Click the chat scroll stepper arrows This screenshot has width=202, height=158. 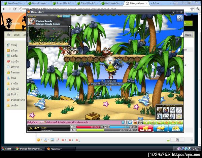coord(127,122)
